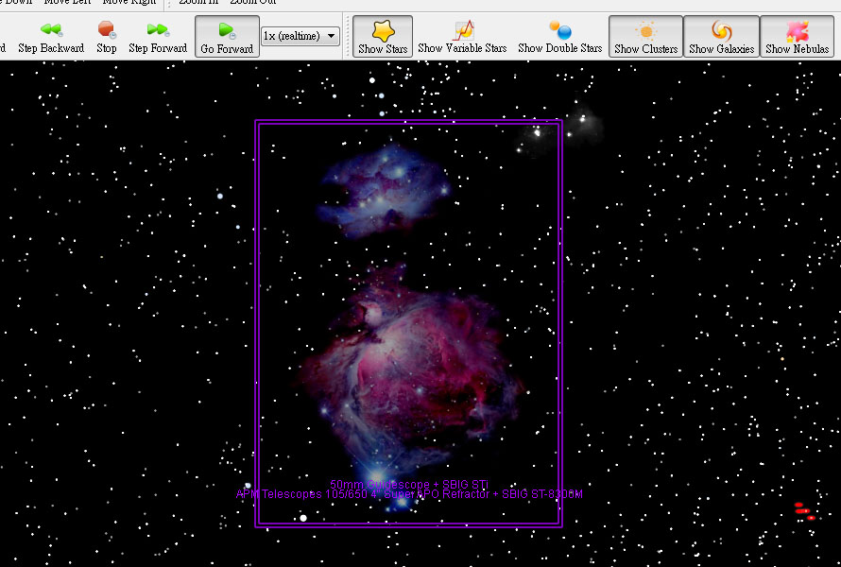Enable Show Variable Stars
841x567 pixels.
point(462,36)
